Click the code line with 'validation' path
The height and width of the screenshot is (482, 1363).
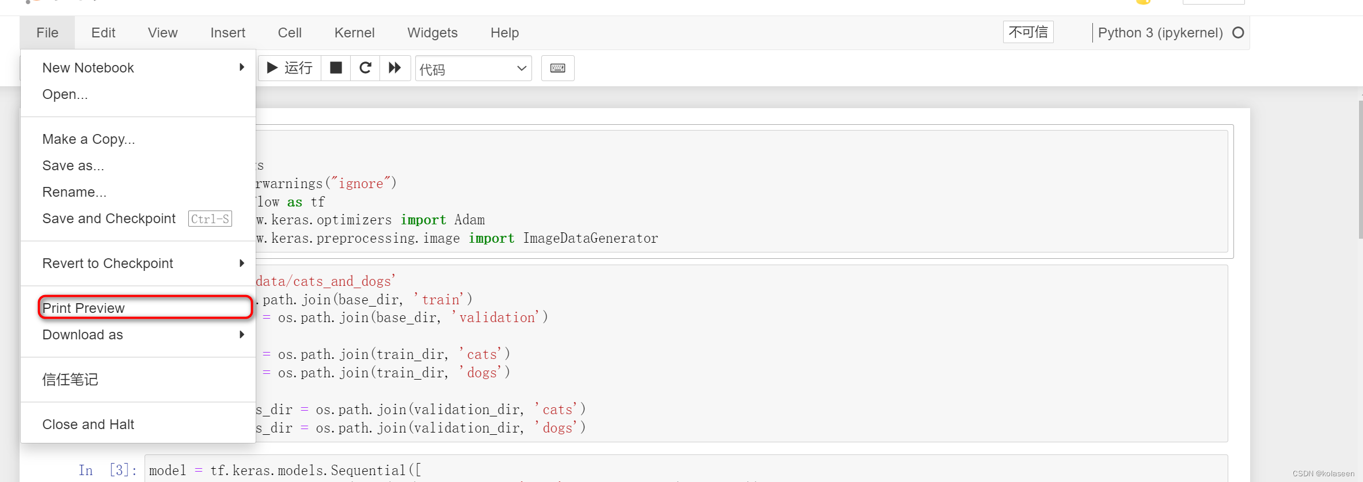pyautogui.click(x=405, y=317)
